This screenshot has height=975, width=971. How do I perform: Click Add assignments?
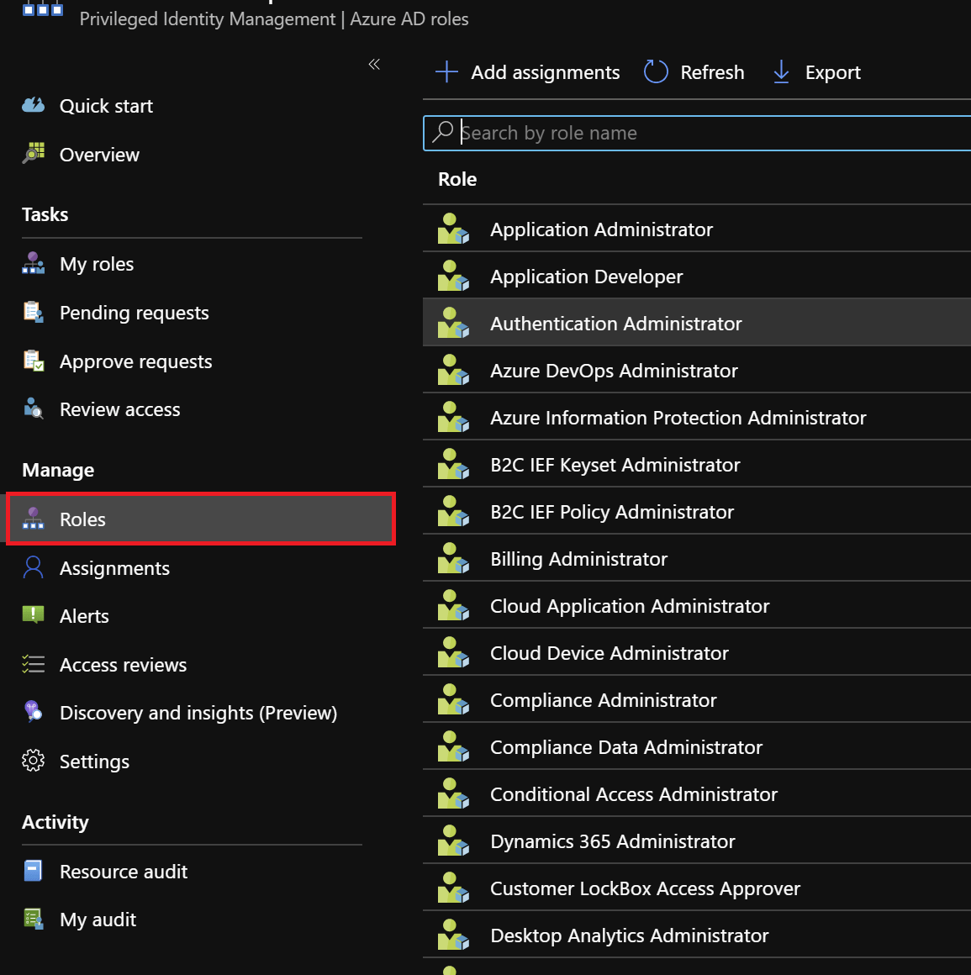(x=527, y=72)
